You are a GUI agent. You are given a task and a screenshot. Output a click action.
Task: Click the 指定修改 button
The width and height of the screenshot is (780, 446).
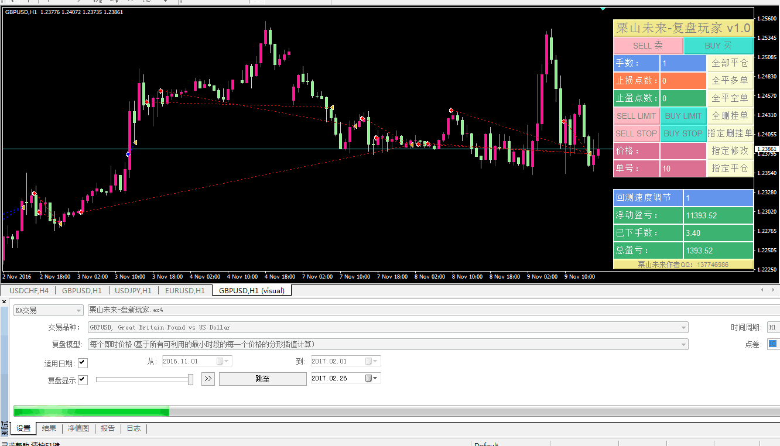click(730, 151)
